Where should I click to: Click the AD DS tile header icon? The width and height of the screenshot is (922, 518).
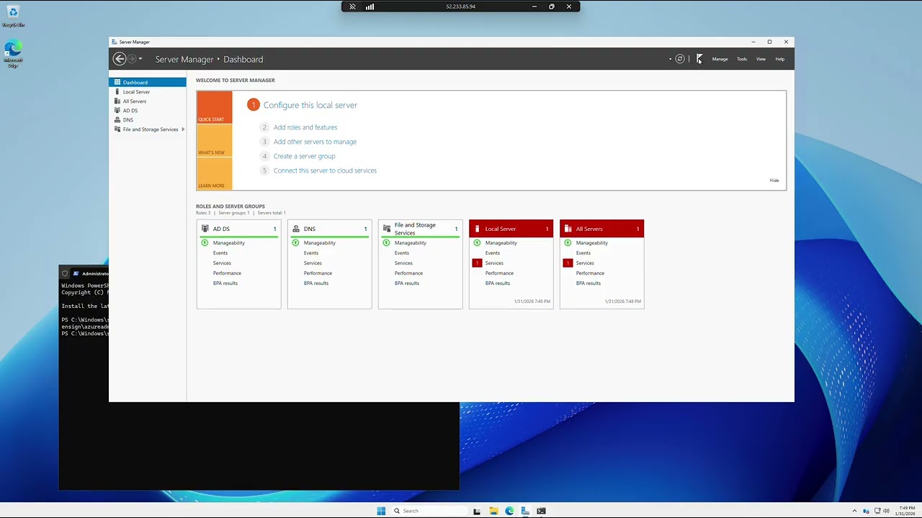coord(205,229)
